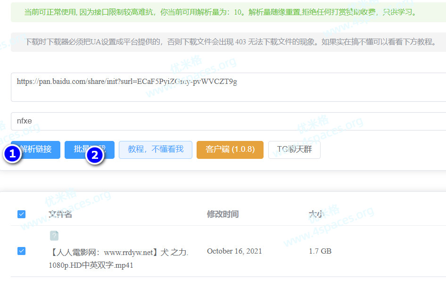Select the 犬之力 1080p file name
The width and height of the screenshot is (446, 288).
point(118,258)
